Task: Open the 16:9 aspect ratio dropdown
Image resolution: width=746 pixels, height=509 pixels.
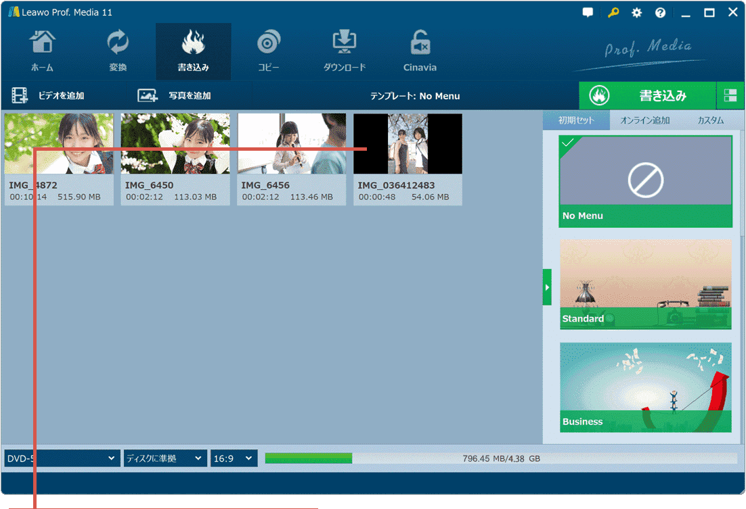Action: point(234,458)
